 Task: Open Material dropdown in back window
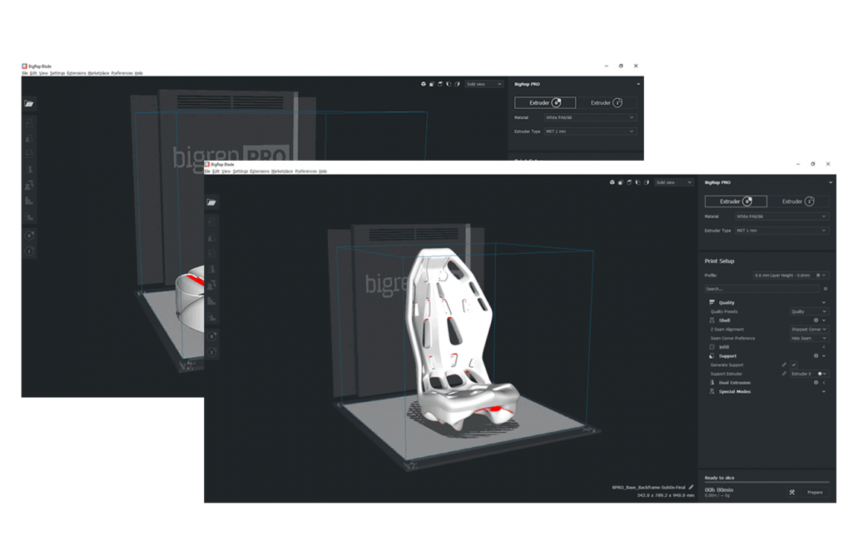(x=590, y=118)
